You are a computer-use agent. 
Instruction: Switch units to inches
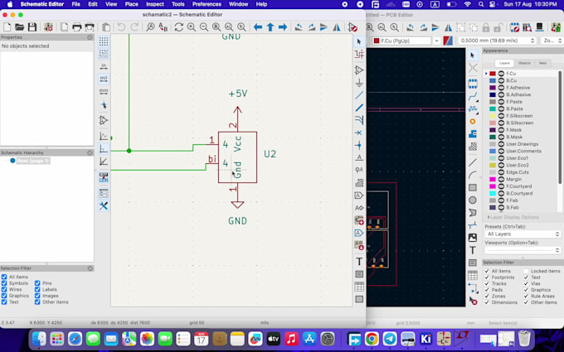click(x=104, y=66)
